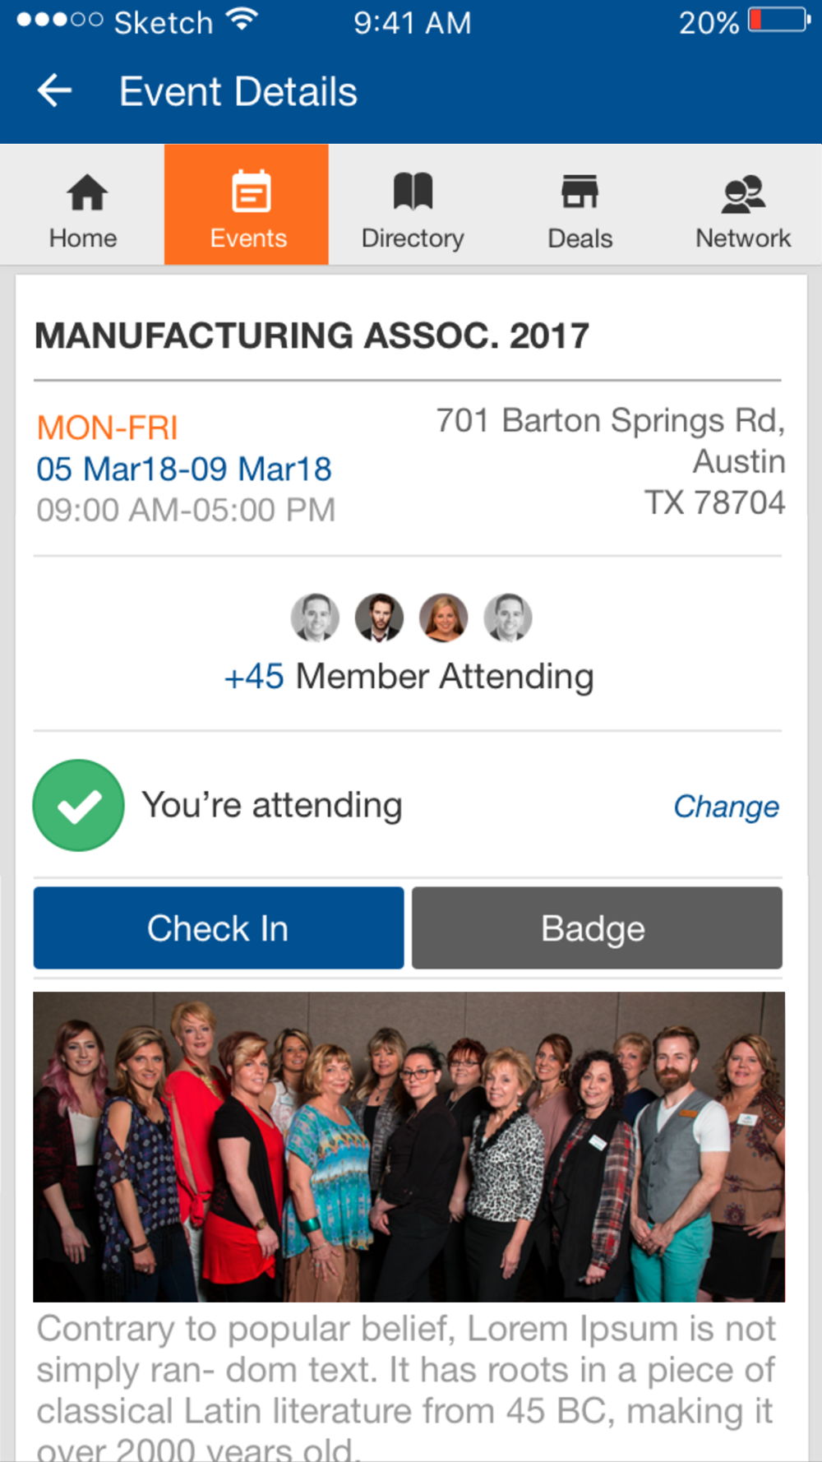Tap the event date range text

[x=184, y=470]
